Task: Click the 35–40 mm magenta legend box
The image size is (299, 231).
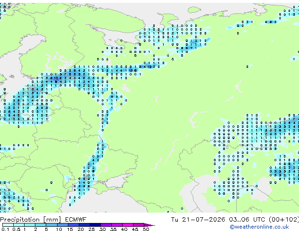Action: coord(117,225)
